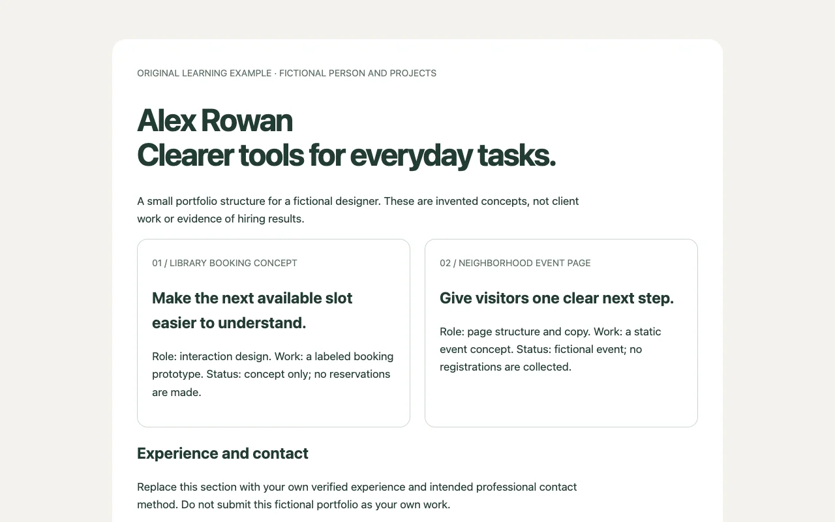The height and width of the screenshot is (522, 835).
Task: Click the 'Original learning example' eyebrow text
Action: pyautogui.click(x=286, y=73)
